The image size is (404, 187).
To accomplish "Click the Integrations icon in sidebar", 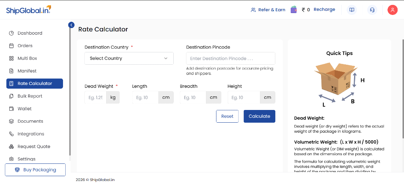I will (11, 134).
